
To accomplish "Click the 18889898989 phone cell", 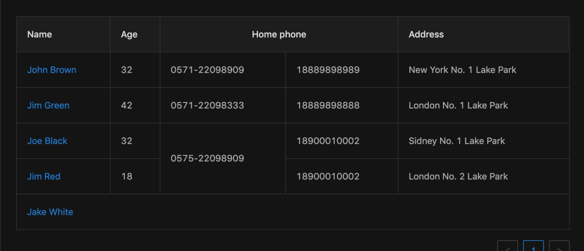I will point(342,70).
